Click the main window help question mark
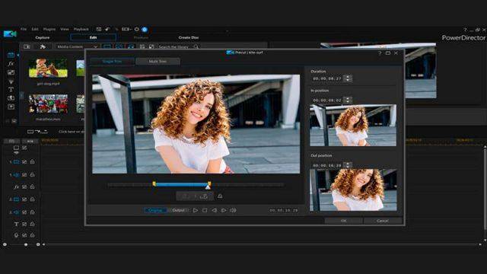 tap(465, 30)
